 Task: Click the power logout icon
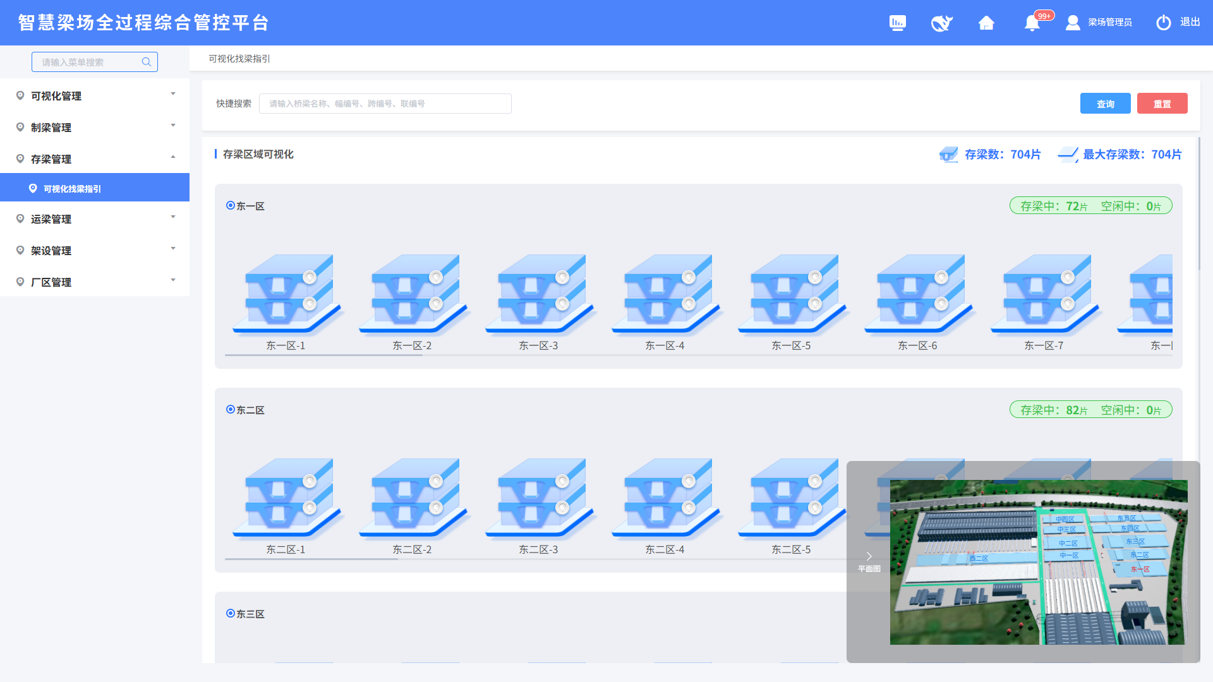coord(1164,23)
